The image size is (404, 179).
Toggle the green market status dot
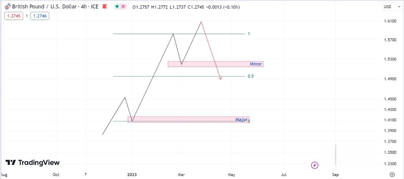click(117, 7)
